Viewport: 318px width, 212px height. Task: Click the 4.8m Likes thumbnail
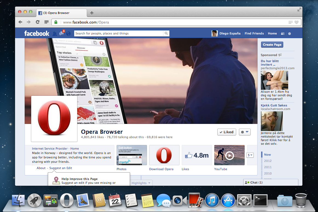tap(197, 155)
